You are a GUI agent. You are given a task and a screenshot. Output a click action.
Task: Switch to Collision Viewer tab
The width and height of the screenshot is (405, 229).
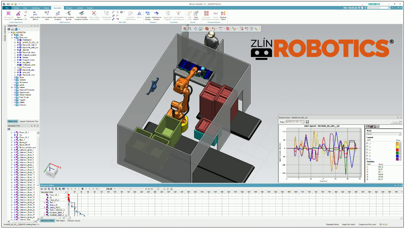click(74, 221)
